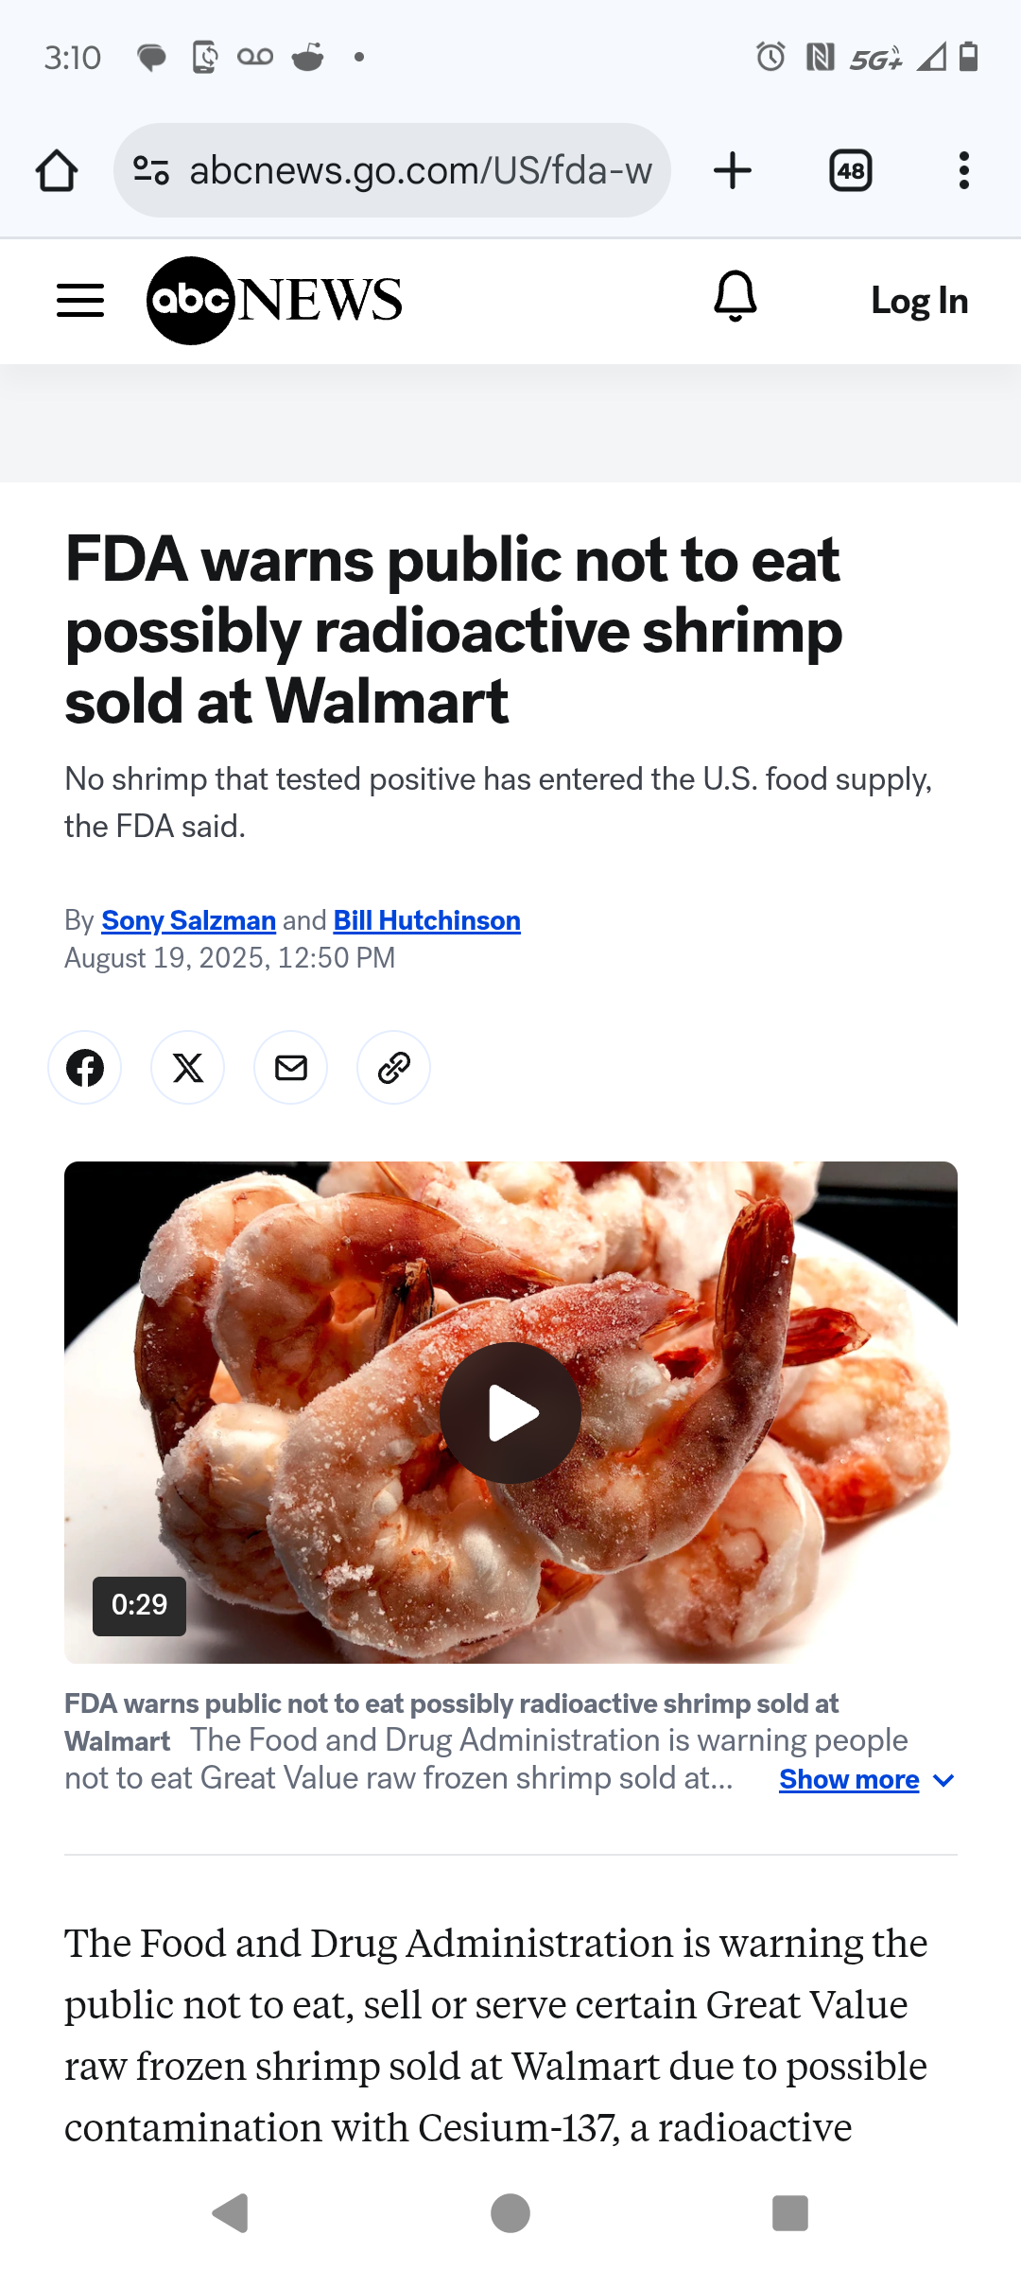Go to browser home page

pyautogui.click(x=57, y=171)
